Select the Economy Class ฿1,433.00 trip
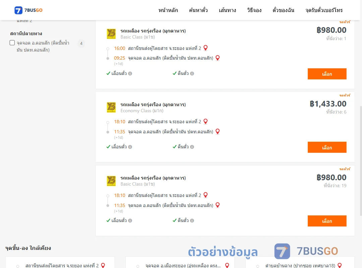 327,147
